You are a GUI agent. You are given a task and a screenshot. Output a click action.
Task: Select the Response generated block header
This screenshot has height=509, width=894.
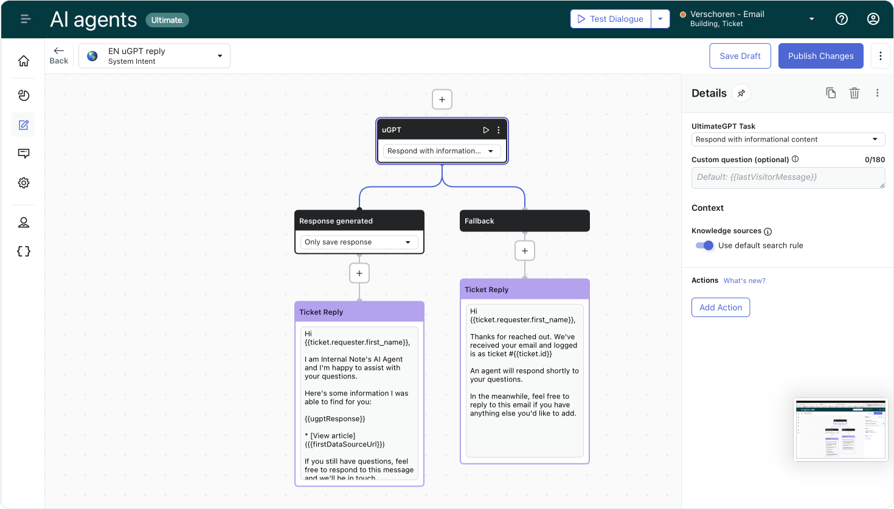[359, 221]
